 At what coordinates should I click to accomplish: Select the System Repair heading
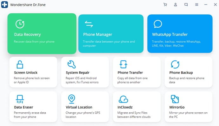click(x=78, y=73)
